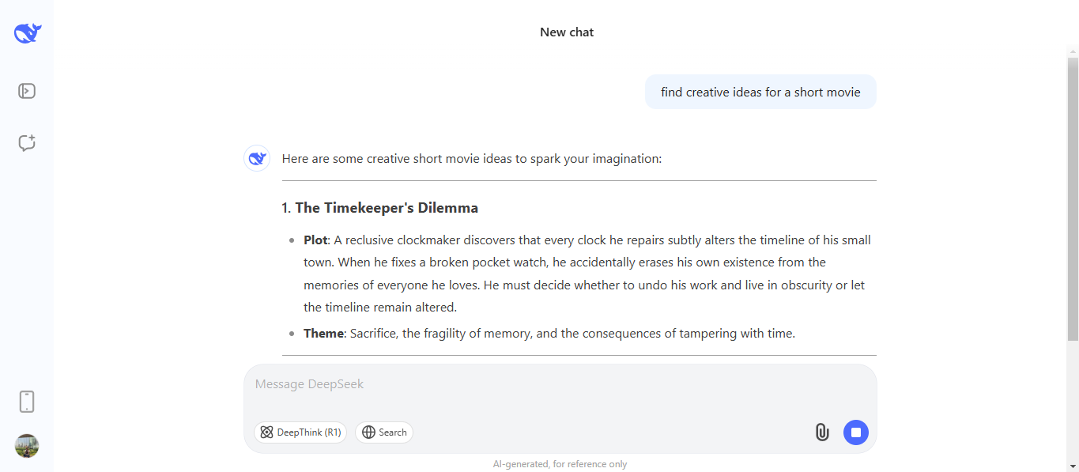Viewport: 1079px width, 472px height.
Task: Focus the Message DeepSeek input field
Action: coord(553,383)
